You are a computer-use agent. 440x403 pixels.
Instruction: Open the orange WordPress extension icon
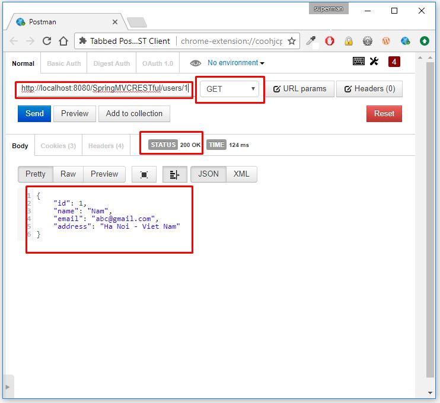(x=386, y=41)
